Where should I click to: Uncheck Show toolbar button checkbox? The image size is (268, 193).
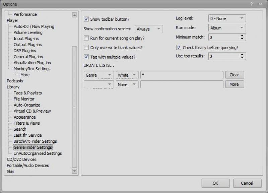[86, 19]
